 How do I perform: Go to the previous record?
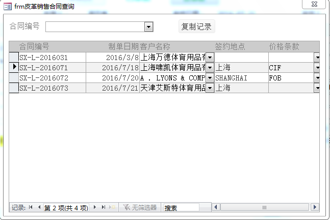click(x=39, y=207)
